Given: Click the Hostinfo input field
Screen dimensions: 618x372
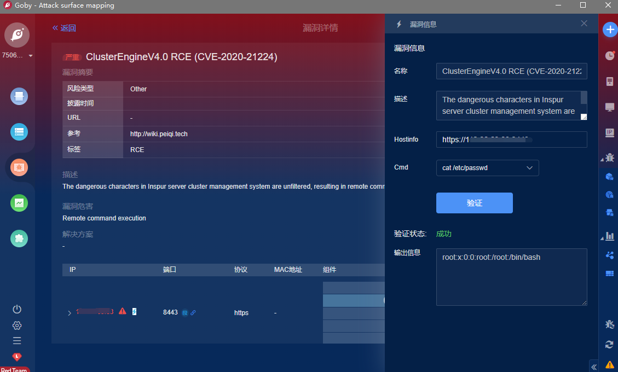Looking at the screenshot, I should pyautogui.click(x=511, y=139).
